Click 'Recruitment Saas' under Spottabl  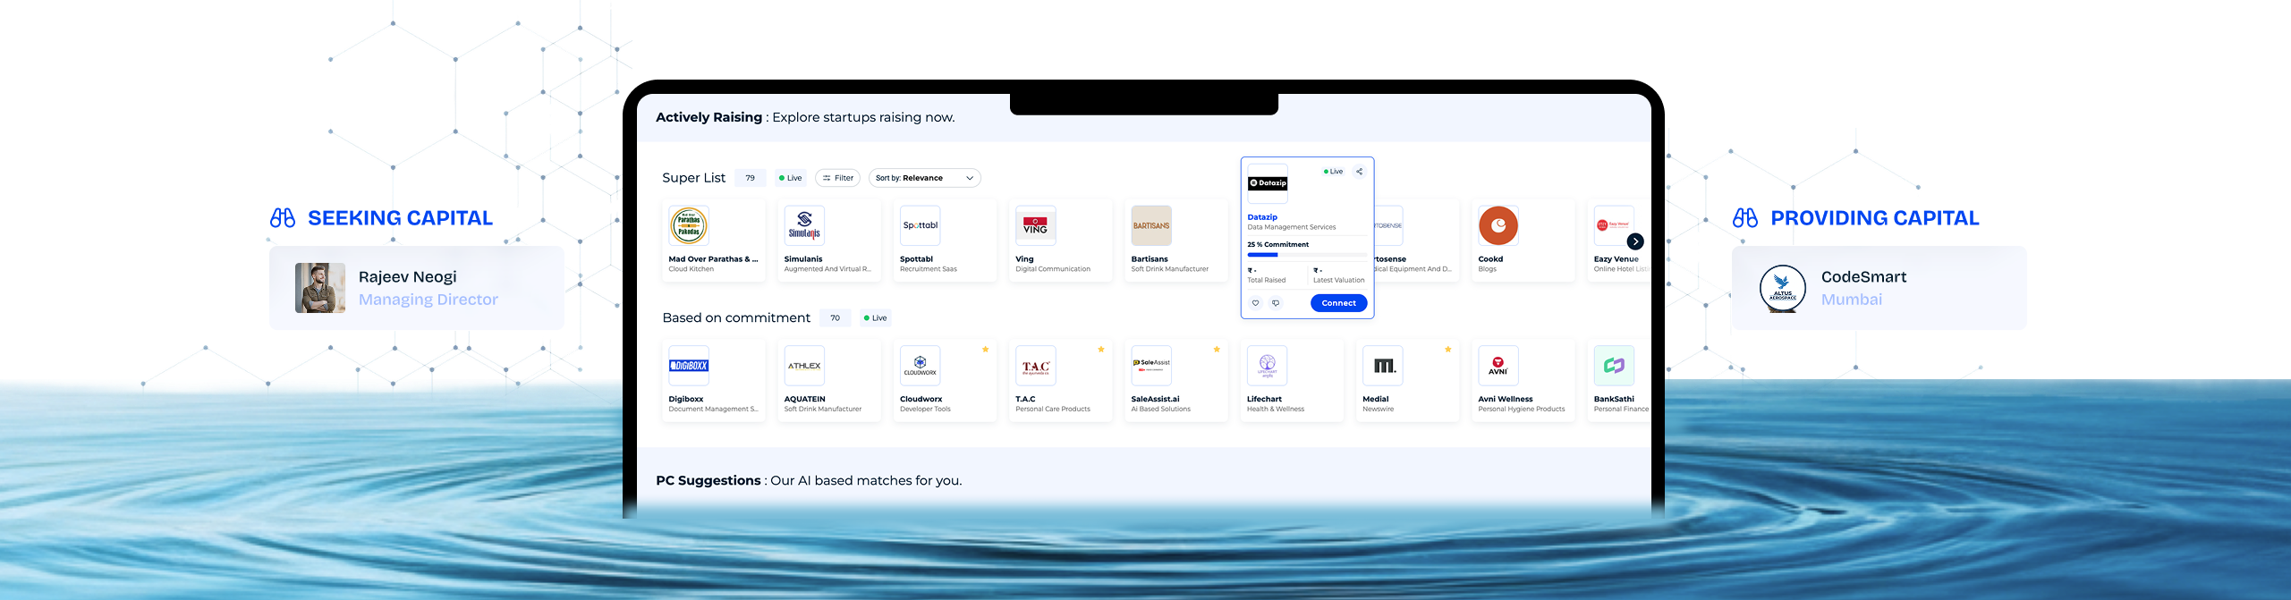(929, 269)
